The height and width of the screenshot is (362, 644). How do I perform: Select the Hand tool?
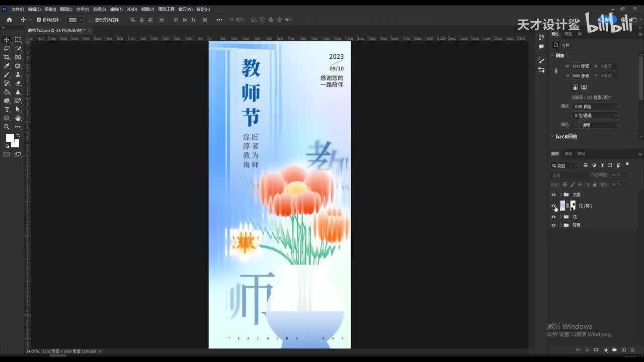pos(18,118)
